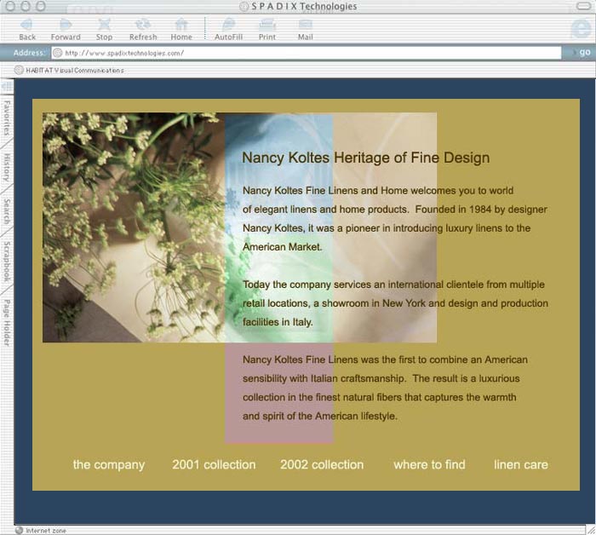596x535 pixels.
Task: Go to the Home page icon
Action: click(181, 26)
